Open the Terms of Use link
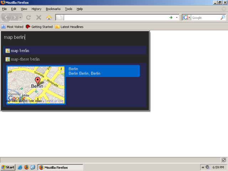228x171 pixels. pos(54,101)
